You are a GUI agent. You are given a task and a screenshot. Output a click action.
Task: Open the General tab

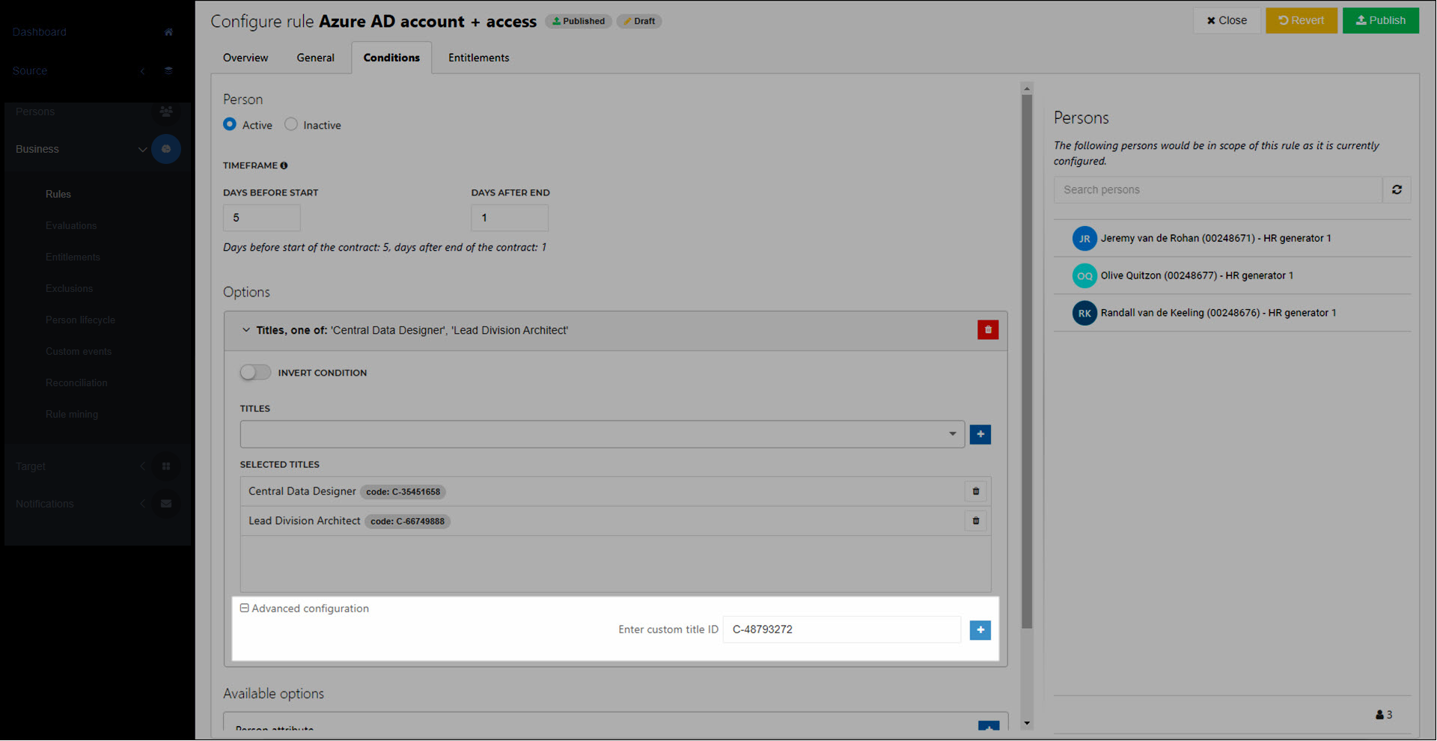pos(315,58)
